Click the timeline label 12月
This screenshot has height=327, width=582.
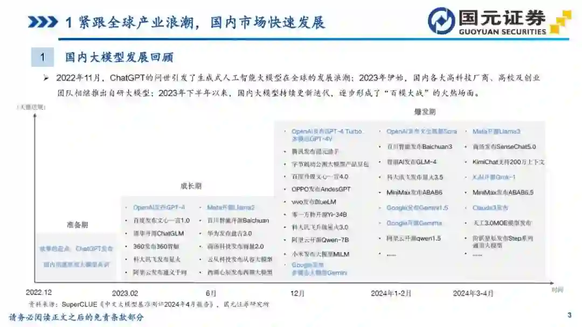click(x=297, y=294)
